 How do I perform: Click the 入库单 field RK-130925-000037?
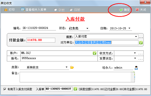(59, 89)
